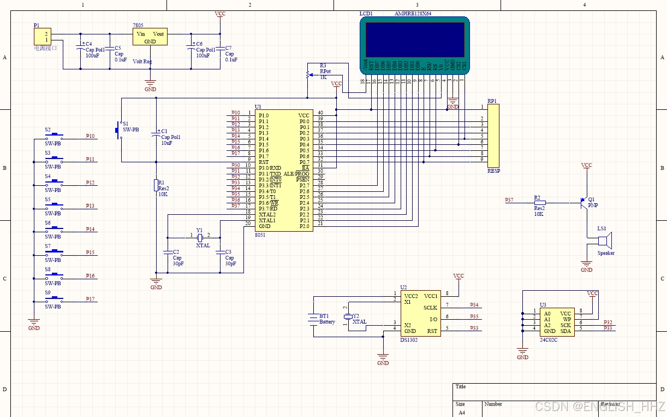667x417 pixels.
Task: Select the RP1 RESP resistor pack
Action: [x=493, y=136]
